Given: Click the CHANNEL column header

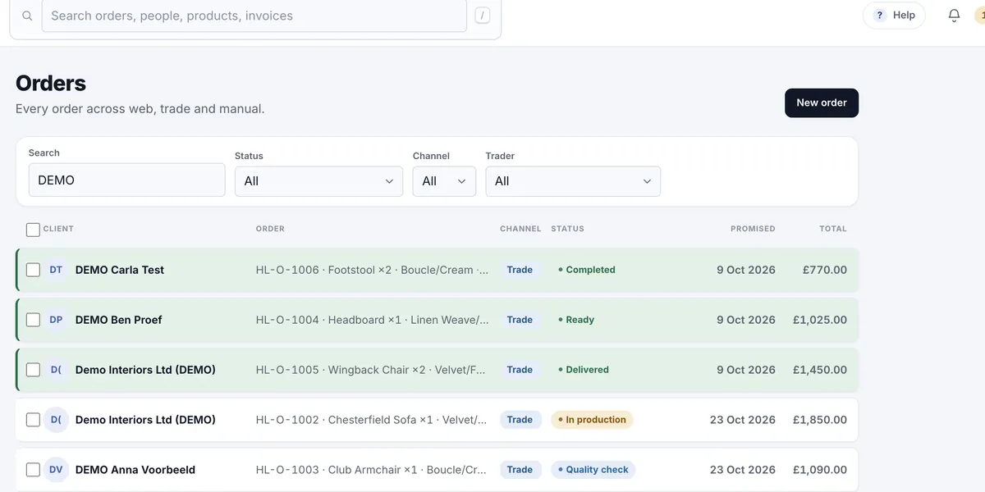Looking at the screenshot, I should click(520, 229).
